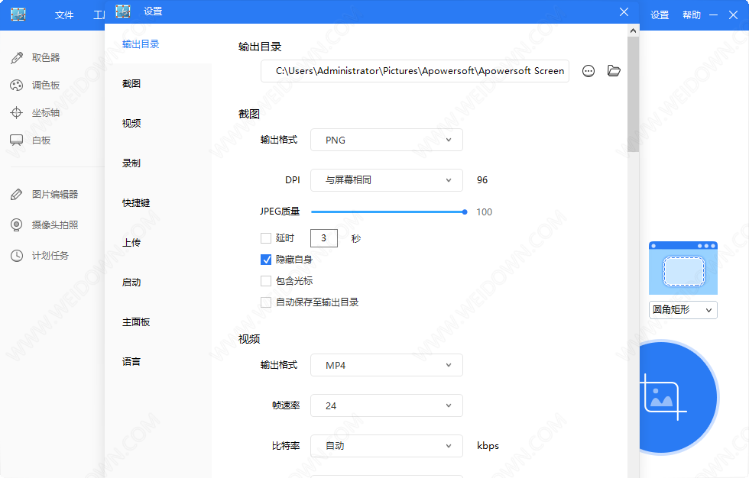Select the 坐标轴 crosshair icon
The width and height of the screenshot is (749, 478).
17,113
